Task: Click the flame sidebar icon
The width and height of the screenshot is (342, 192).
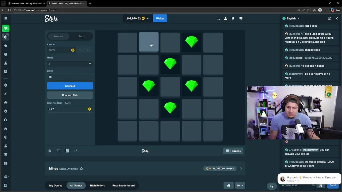Action: click(6, 111)
